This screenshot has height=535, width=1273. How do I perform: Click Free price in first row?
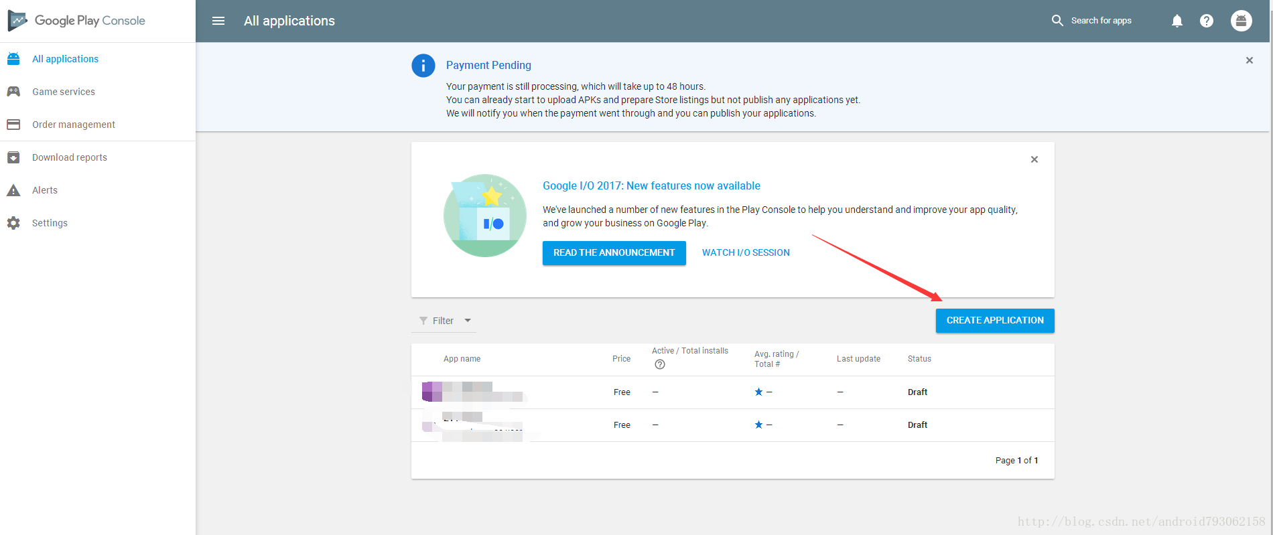(x=622, y=392)
